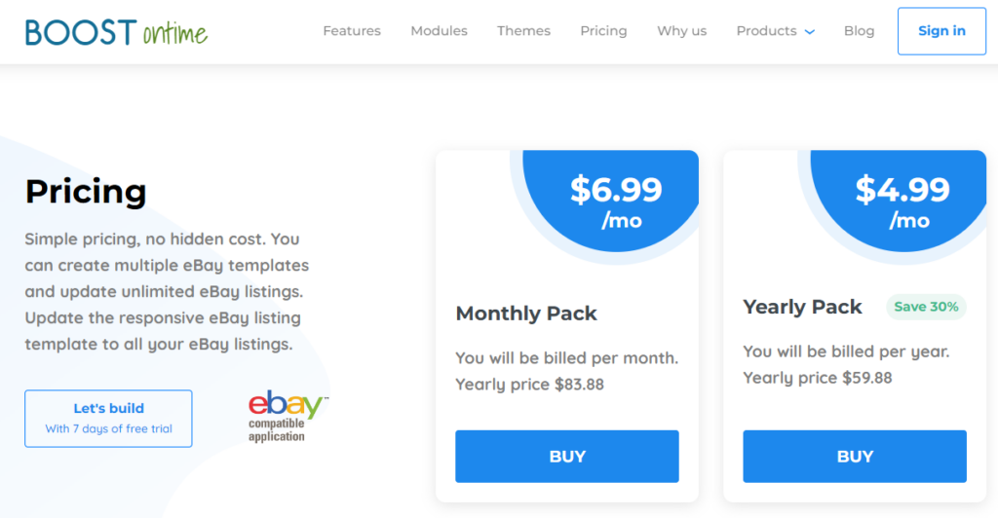
Task: Visit the Blog link
Action: pyautogui.click(x=859, y=31)
